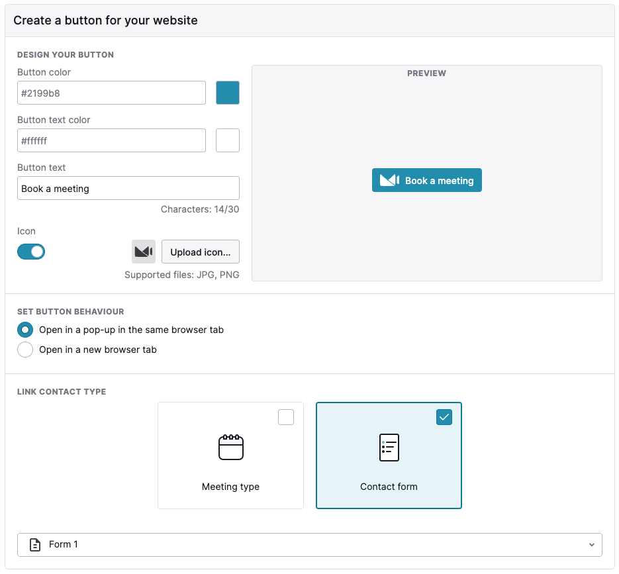The height and width of the screenshot is (574, 619).
Task: Select Open in a pop-up radio option
Action: pos(25,330)
